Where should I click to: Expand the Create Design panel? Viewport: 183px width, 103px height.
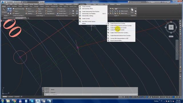pos(40,15)
